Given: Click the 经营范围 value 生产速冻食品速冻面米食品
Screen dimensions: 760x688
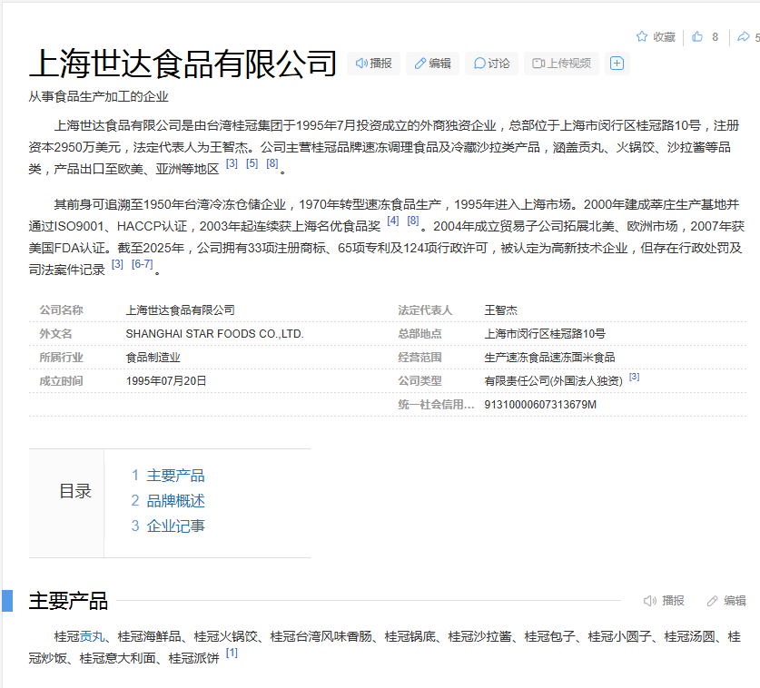Looking at the screenshot, I should (549, 358).
